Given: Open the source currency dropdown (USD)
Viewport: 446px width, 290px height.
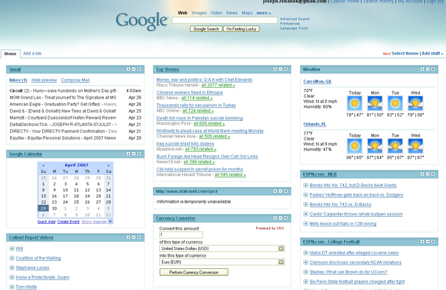Looking at the screenshot, I should click(x=281, y=249).
